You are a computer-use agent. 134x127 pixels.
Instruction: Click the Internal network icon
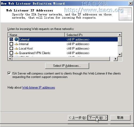click(16, 44)
